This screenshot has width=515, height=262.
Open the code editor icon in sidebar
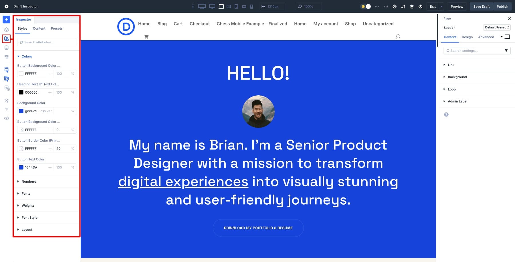(6, 118)
